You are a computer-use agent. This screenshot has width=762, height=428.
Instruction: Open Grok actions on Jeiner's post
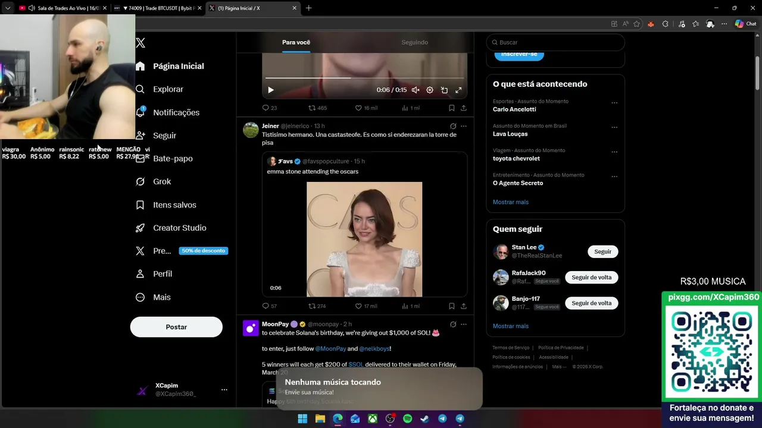coord(453,126)
